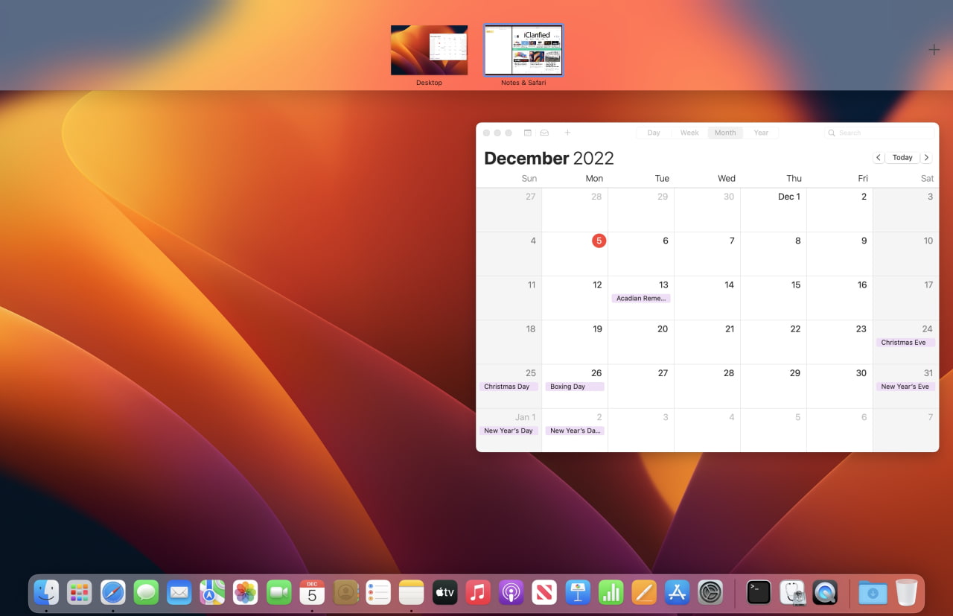This screenshot has width=953, height=616.
Task: Open Launchpad from the Dock
Action: (79, 592)
